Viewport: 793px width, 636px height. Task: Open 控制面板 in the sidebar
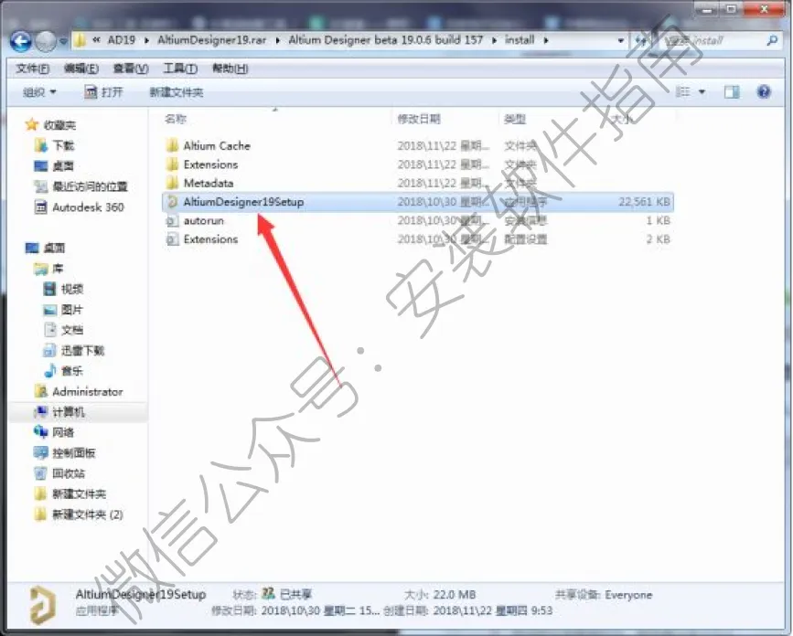(74, 453)
